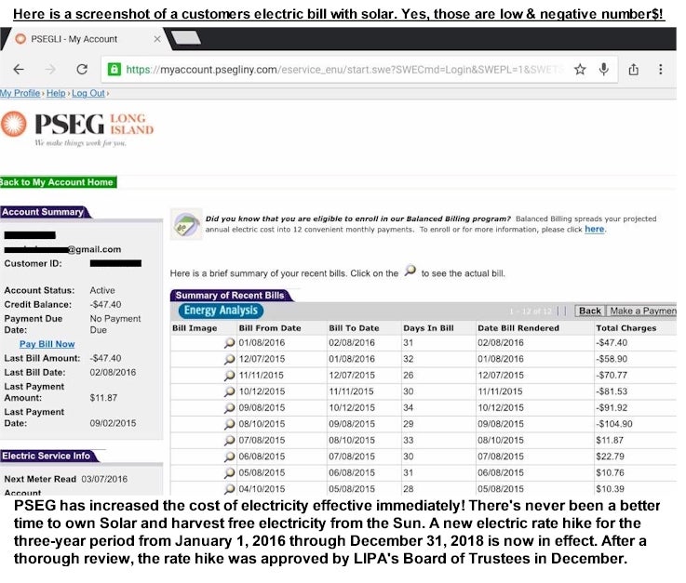Click the Pay Bill Now link
Screen dimensions: 686x583
pyautogui.click(x=47, y=344)
